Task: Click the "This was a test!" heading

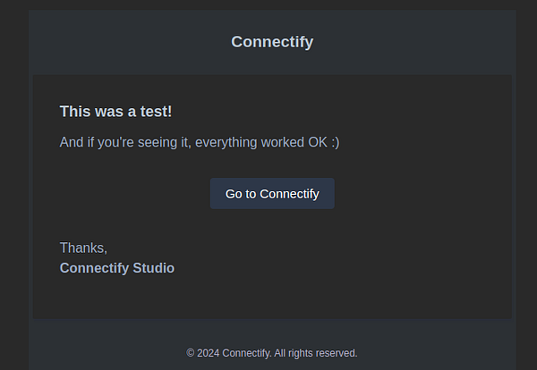Action: 115,112
